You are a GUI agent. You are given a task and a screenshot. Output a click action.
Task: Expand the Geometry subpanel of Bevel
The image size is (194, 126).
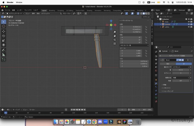click(x=167, y=88)
